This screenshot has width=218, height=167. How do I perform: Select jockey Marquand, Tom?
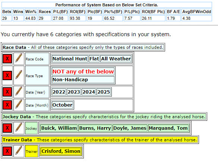coord(168,128)
